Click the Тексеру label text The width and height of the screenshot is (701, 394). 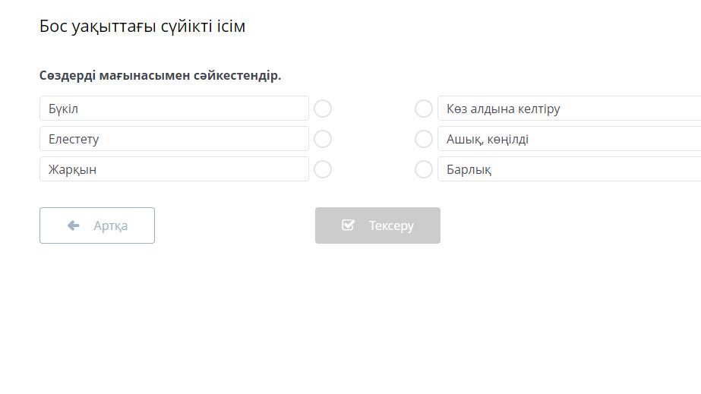pos(391,225)
